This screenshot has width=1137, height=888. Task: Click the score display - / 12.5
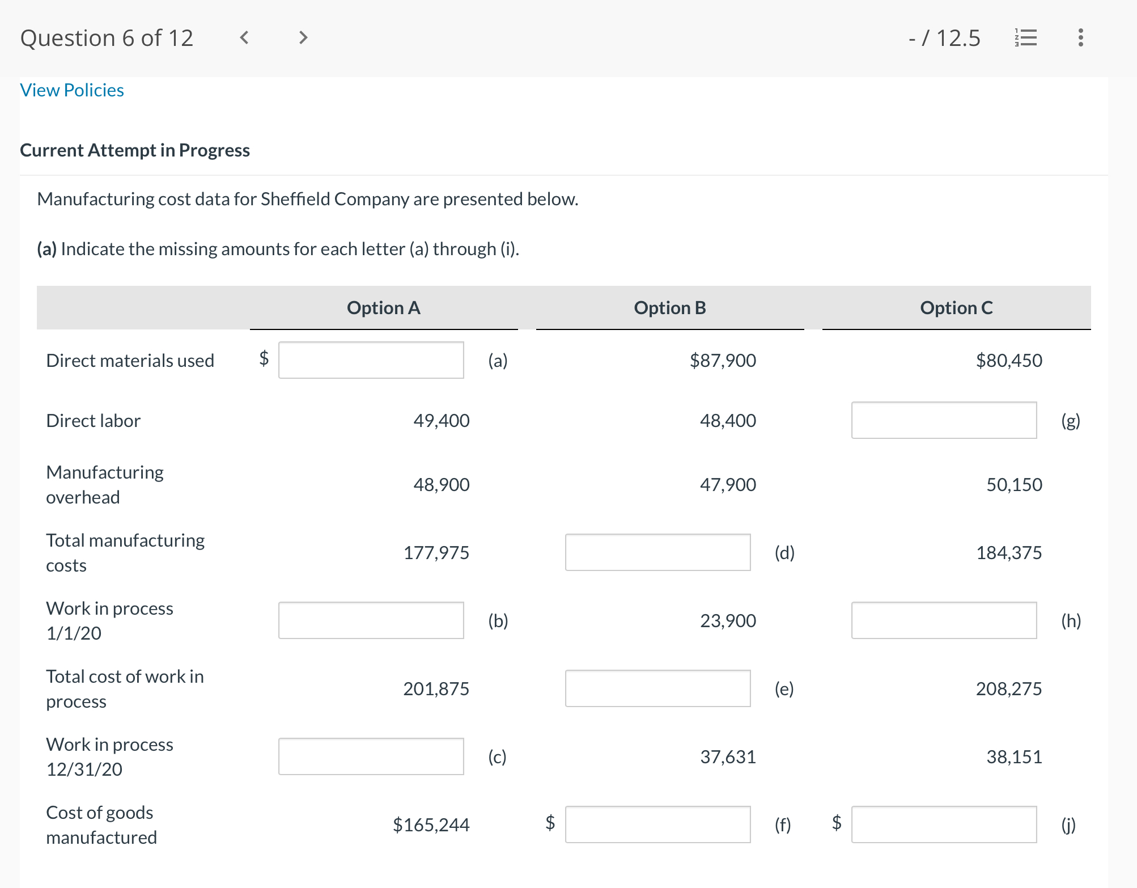point(944,38)
